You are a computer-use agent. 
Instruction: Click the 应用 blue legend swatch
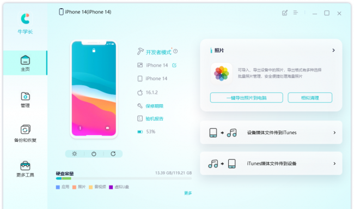click(x=58, y=187)
